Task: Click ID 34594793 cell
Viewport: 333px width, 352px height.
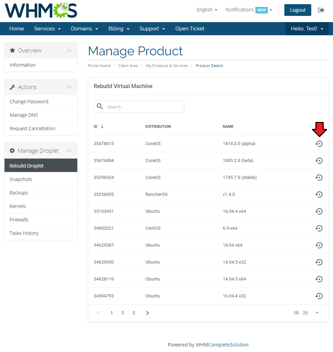Action: tap(104, 296)
